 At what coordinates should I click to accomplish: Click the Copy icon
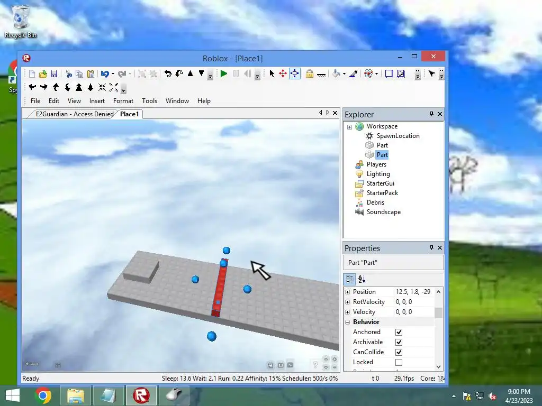click(x=79, y=73)
